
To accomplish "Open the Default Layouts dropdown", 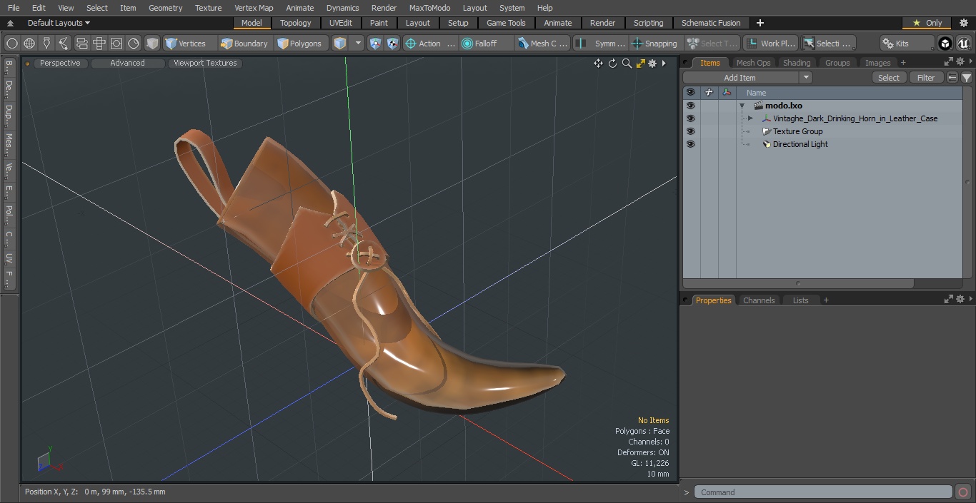I will click(x=59, y=23).
